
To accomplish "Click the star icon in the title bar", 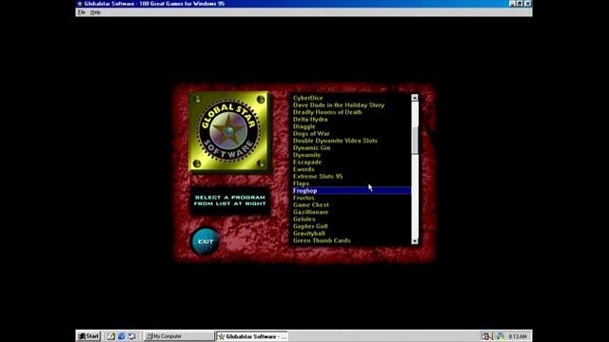I will point(80,4).
